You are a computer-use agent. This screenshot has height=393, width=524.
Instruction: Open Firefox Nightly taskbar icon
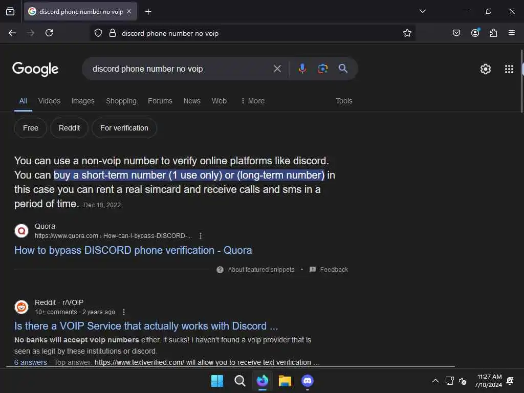[263, 381]
